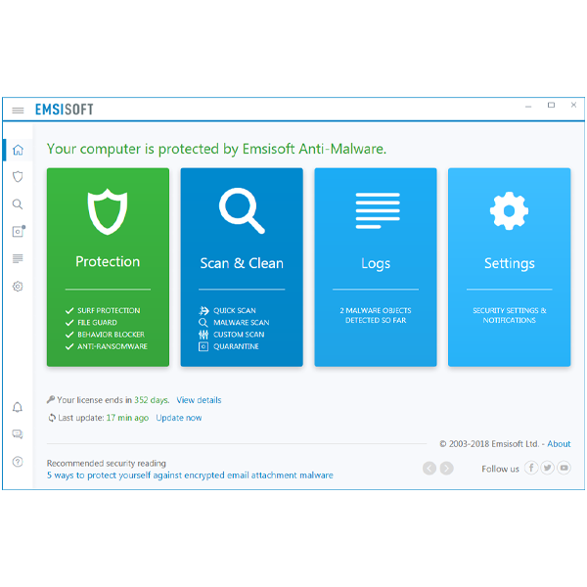Open the Logs tile title
Viewport: 587px width, 587px height.
tap(376, 264)
